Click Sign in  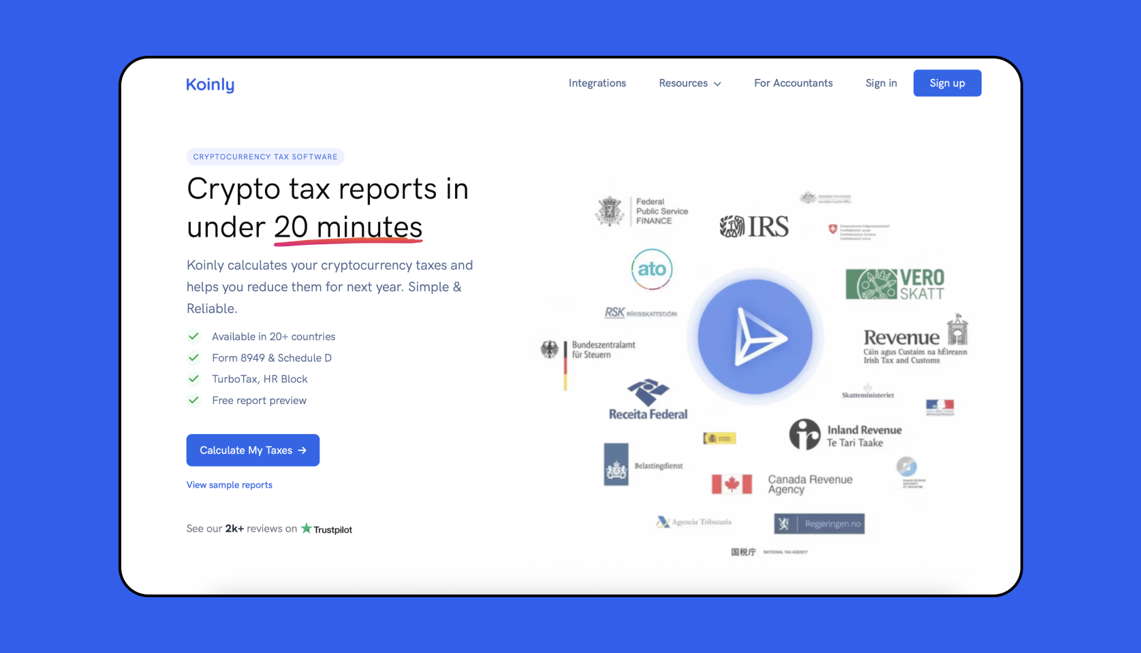pyautogui.click(x=881, y=83)
